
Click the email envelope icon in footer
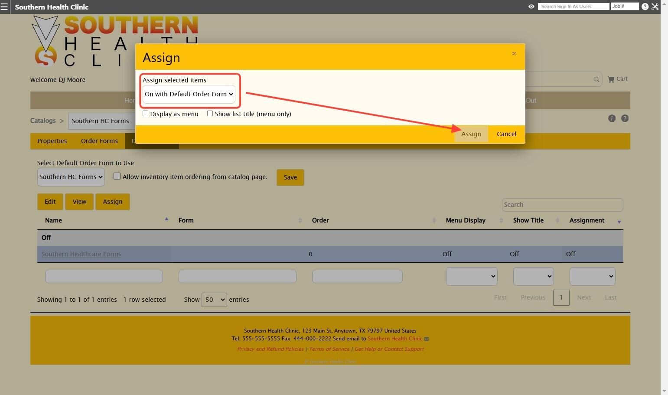(426, 339)
